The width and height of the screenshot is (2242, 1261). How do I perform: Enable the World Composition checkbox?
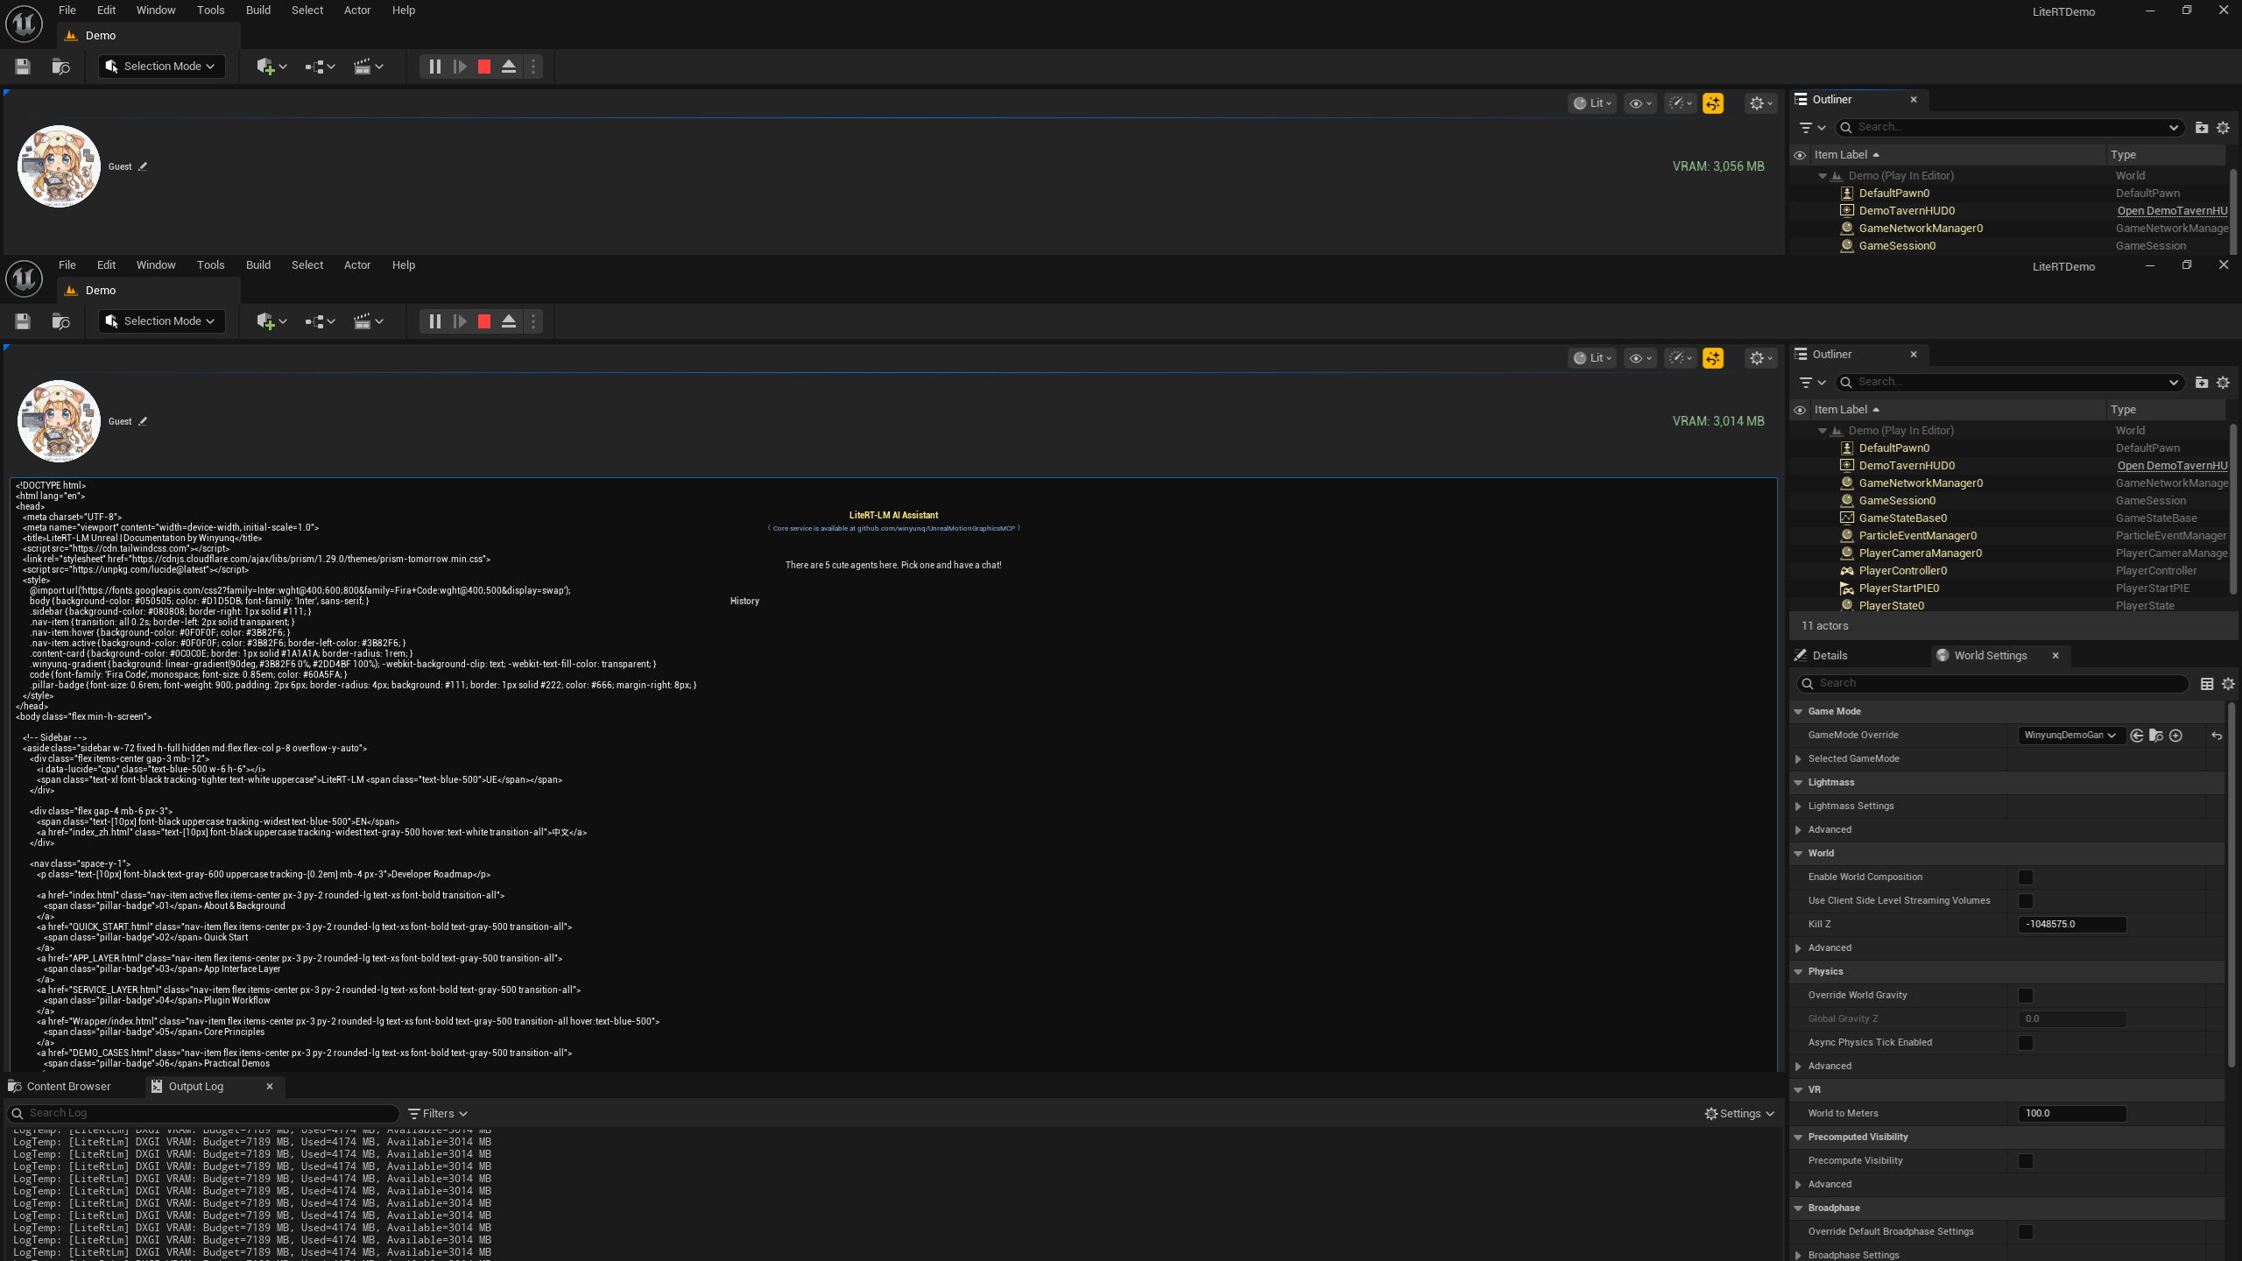(x=2026, y=877)
